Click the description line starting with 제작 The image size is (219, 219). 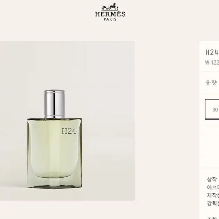coord(213,195)
